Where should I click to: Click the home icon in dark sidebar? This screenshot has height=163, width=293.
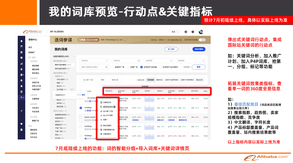click(x=21, y=41)
